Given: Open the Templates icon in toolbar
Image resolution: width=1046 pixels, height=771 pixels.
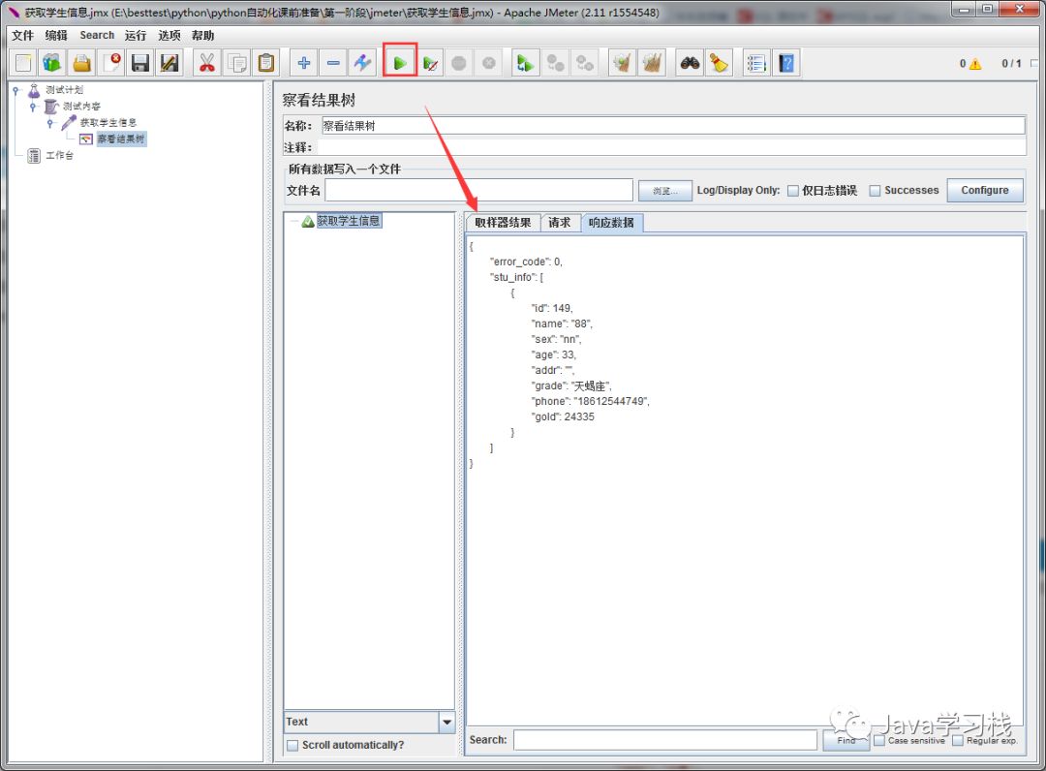Looking at the screenshot, I should pyautogui.click(x=52, y=63).
